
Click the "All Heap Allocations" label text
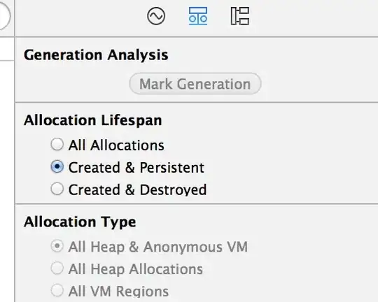(x=136, y=269)
